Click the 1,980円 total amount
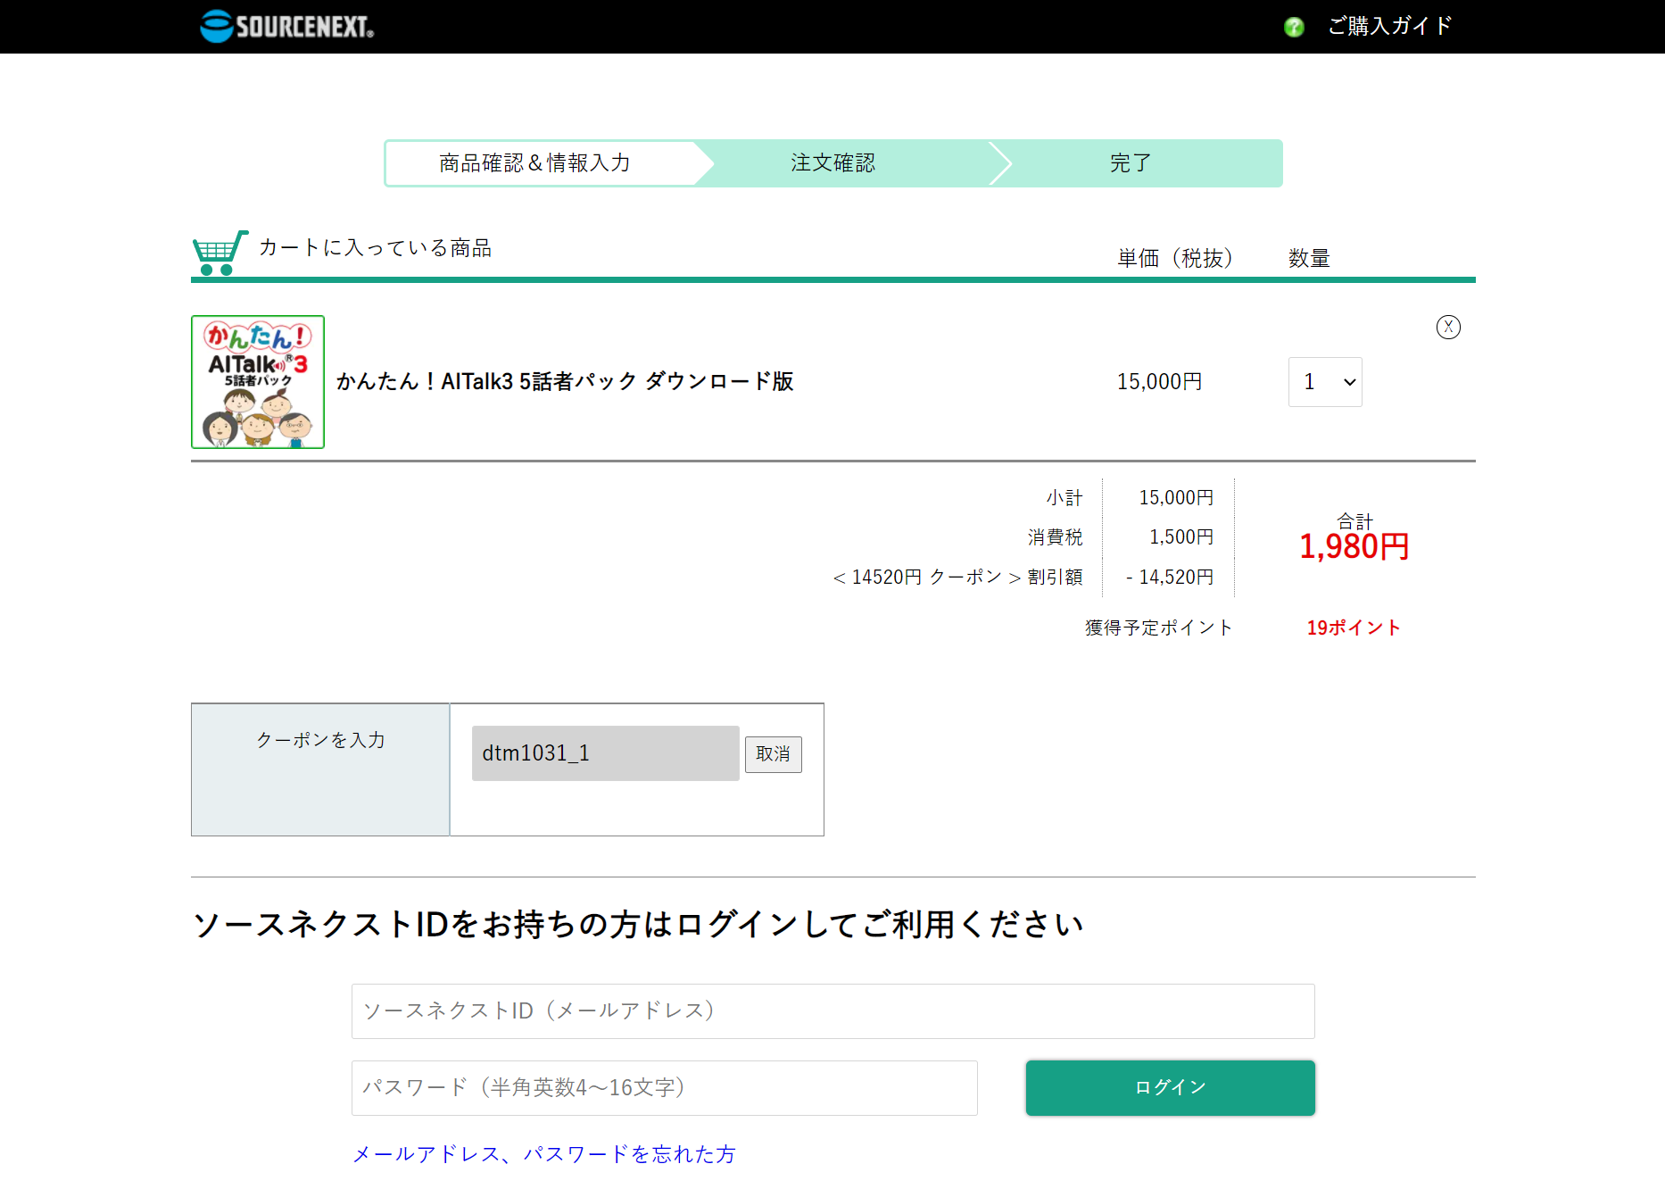 [x=1354, y=546]
